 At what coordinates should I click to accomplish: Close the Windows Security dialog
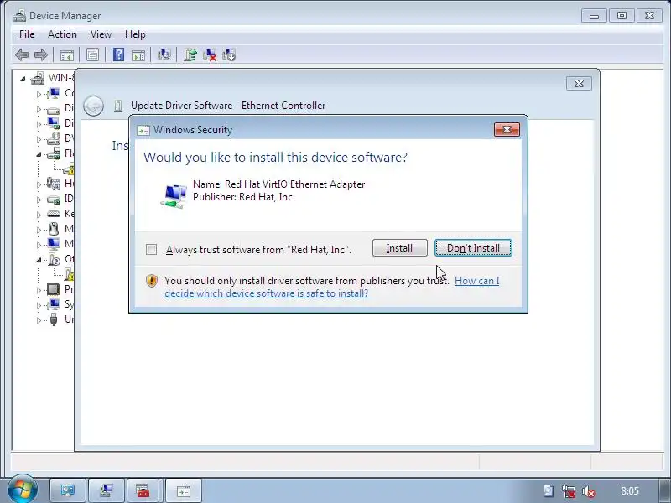tap(507, 130)
